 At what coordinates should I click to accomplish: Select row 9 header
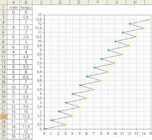(x=3, y=47)
